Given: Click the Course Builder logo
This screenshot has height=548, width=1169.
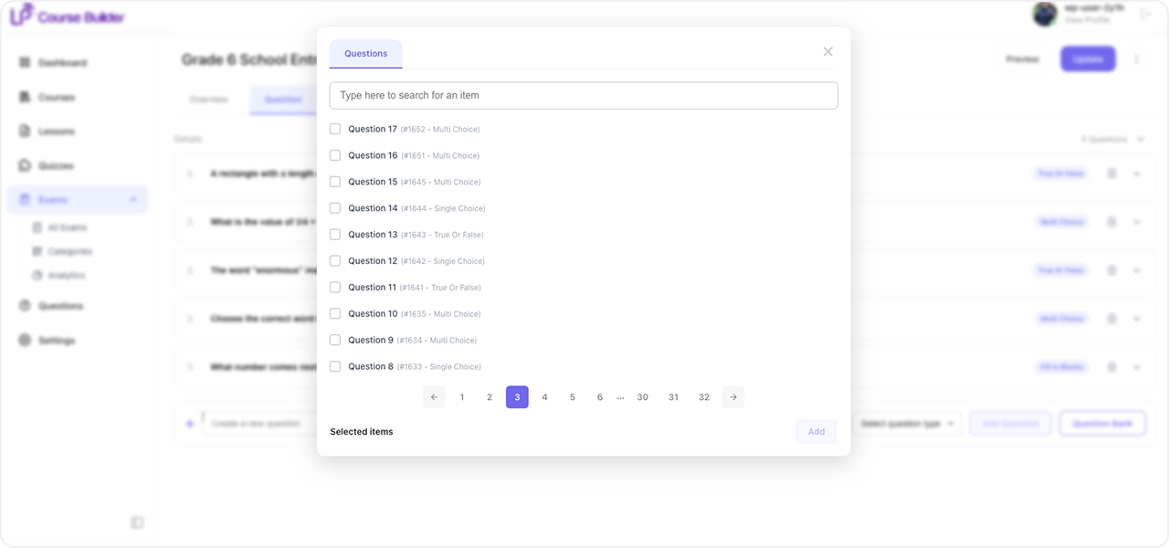Looking at the screenshot, I should tap(68, 16).
